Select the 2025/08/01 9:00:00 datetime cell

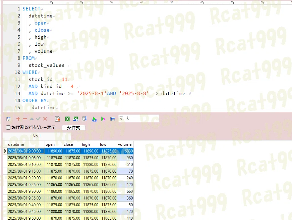pyautogui.click(x=26, y=151)
